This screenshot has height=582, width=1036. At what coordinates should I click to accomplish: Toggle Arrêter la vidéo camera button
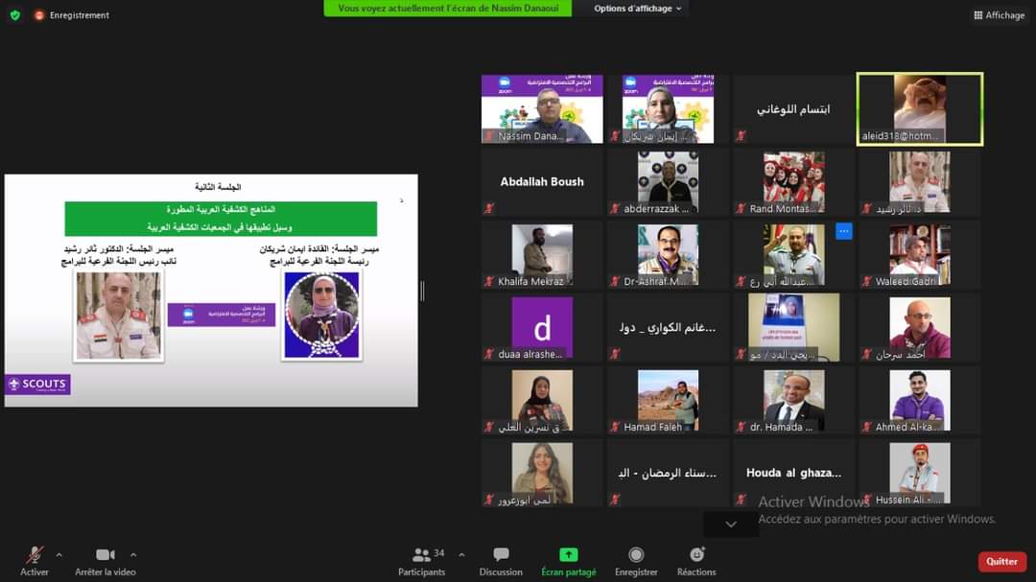pos(106,555)
